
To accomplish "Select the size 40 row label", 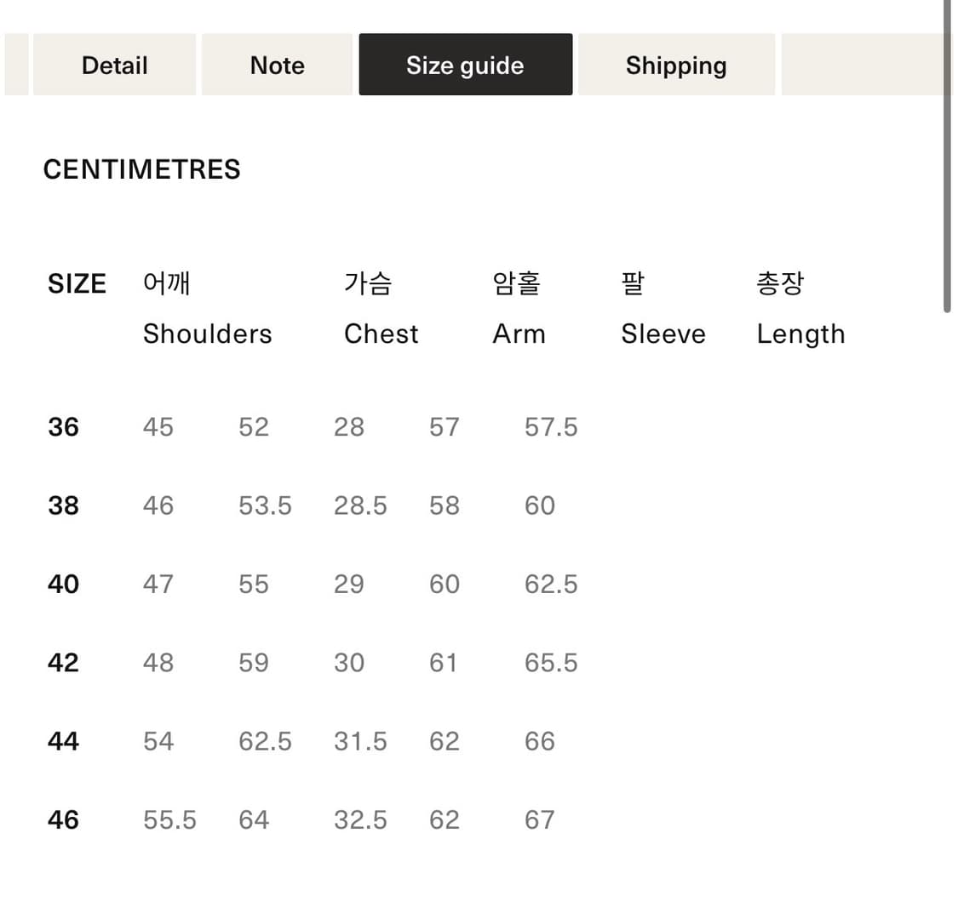I will 64,585.
